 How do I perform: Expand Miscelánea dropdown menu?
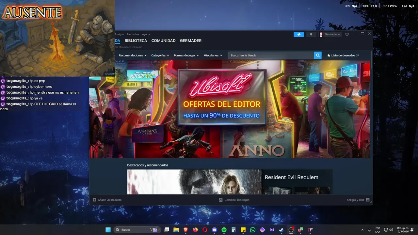(213, 55)
